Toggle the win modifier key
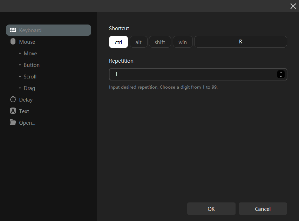This screenshot has width=299, height=221. 183,42
